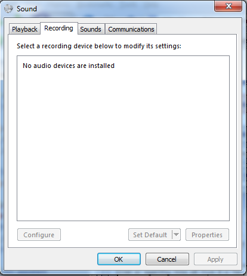Close the Sound dialog window
The image size is (247, 276).
point(228,6)
